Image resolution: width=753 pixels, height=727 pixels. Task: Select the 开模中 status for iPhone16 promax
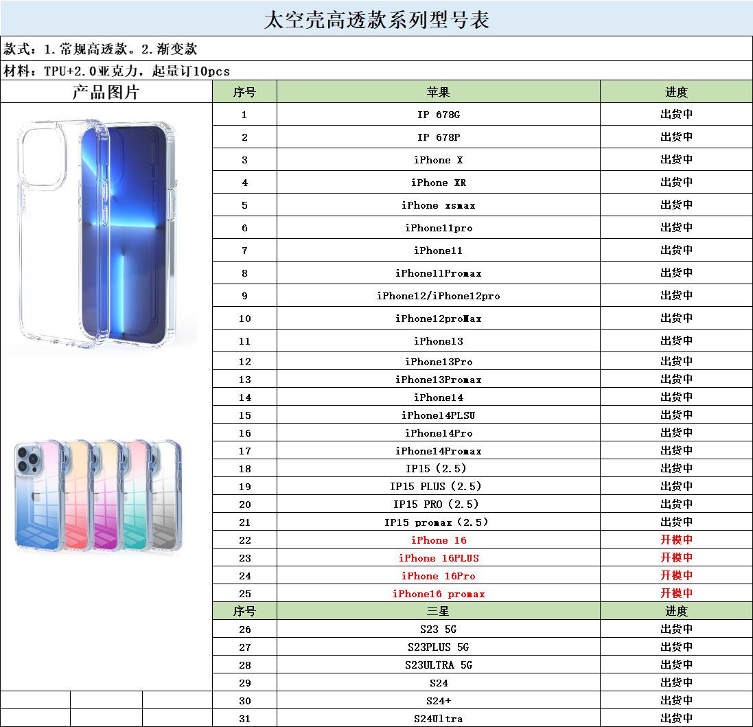(676, 593)
